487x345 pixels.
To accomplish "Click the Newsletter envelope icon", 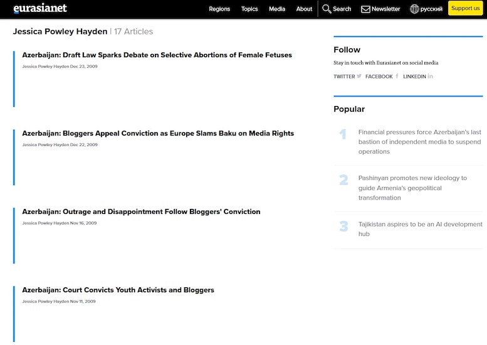I will click(365, 9).
